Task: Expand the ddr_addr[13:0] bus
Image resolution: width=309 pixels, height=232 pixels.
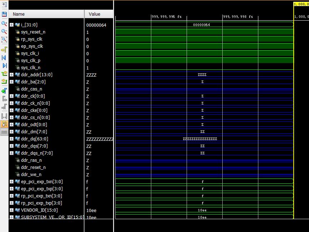Action: [x=12, y=75]
